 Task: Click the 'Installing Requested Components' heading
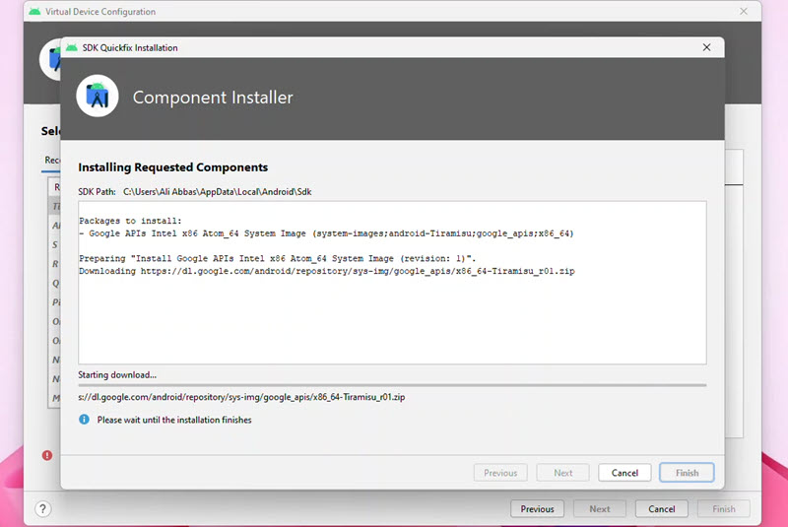[173, 167]
